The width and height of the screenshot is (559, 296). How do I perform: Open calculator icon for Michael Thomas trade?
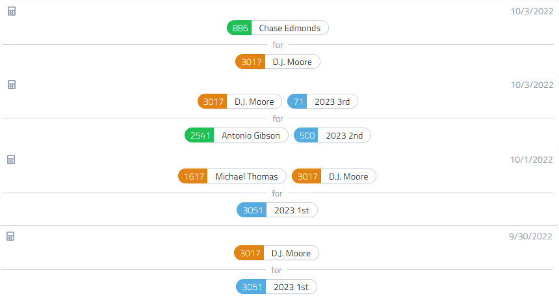11,160
